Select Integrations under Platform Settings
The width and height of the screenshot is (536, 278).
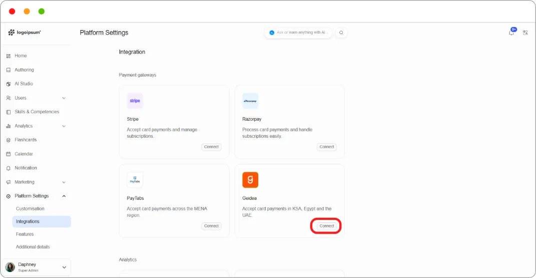[42, 221]
